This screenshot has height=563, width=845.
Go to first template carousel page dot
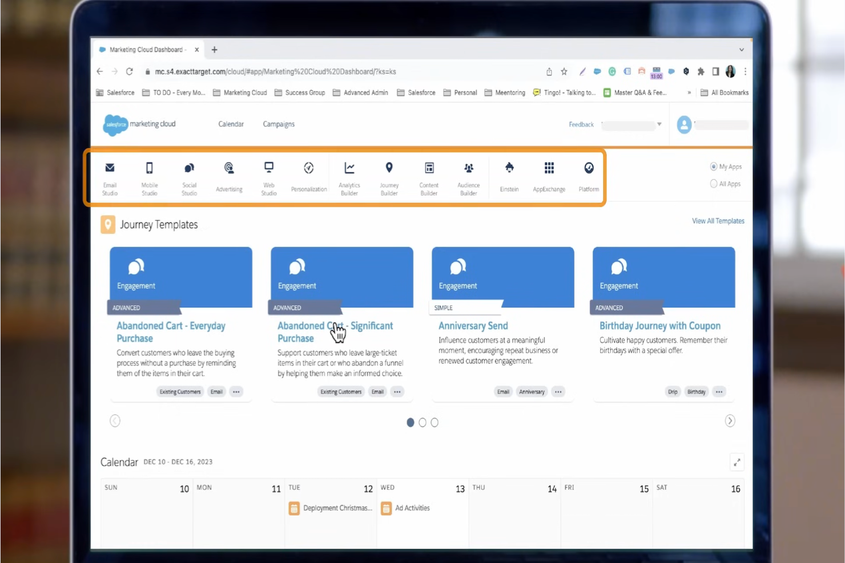click(411, 422)
